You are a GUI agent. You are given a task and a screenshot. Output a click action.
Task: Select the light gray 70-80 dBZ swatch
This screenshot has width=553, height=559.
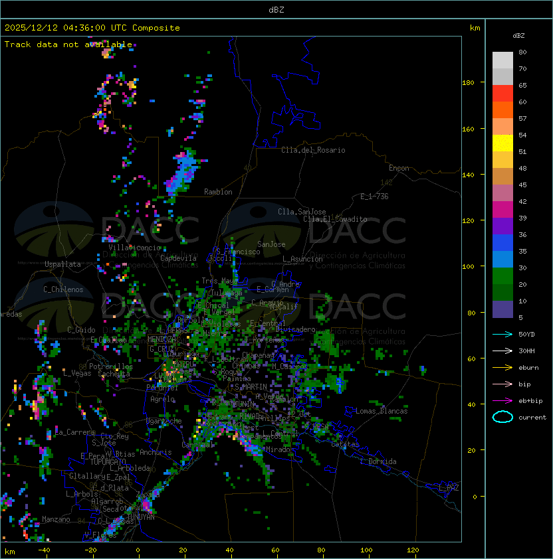point(502,60)
